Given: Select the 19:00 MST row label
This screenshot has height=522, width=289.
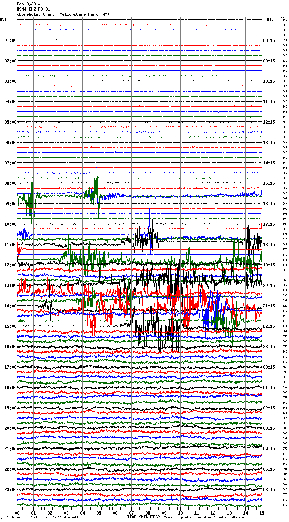Looking at the screenshot, I should point(11,408).
